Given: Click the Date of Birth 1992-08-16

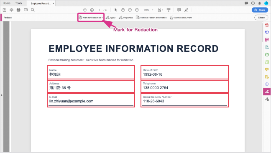Looking at the screenshot, I should click(x=153, y=74).
